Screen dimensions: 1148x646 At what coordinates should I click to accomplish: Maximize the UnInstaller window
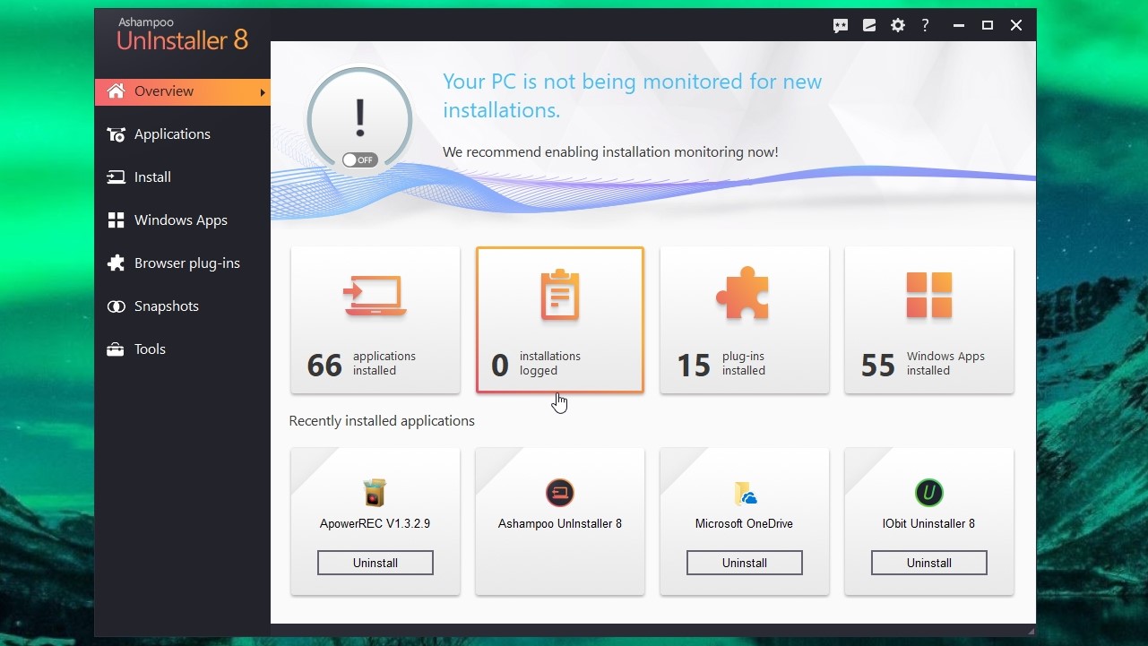click(988, 25)
